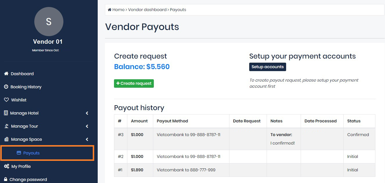Click the Setup accounts button
This screenshot has width=385, height=183.
coord(268,67)
